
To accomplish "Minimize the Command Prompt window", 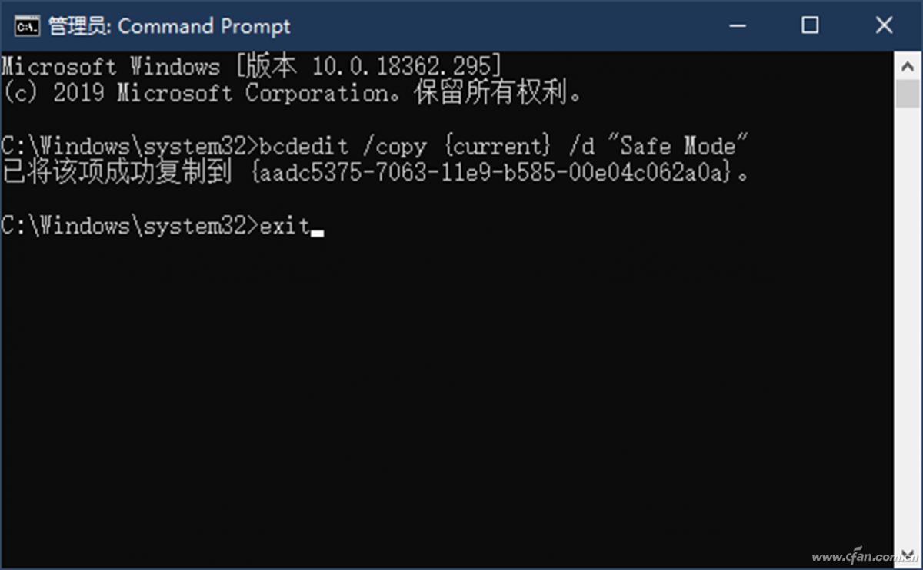I will pyautogui.click(x=737, y=25).
